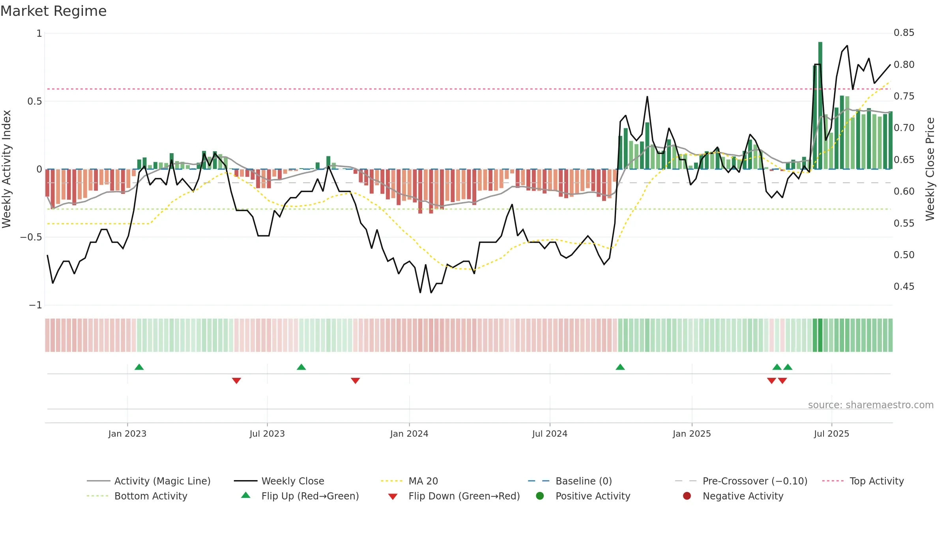Screen dimensions: 947x533
Task: Select the Flip Down marker before Jan 2024
Action: coord(355,381)
